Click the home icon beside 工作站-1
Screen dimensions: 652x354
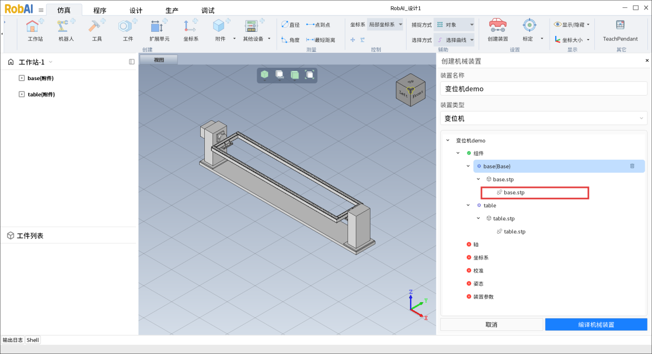tap(11, 62)
